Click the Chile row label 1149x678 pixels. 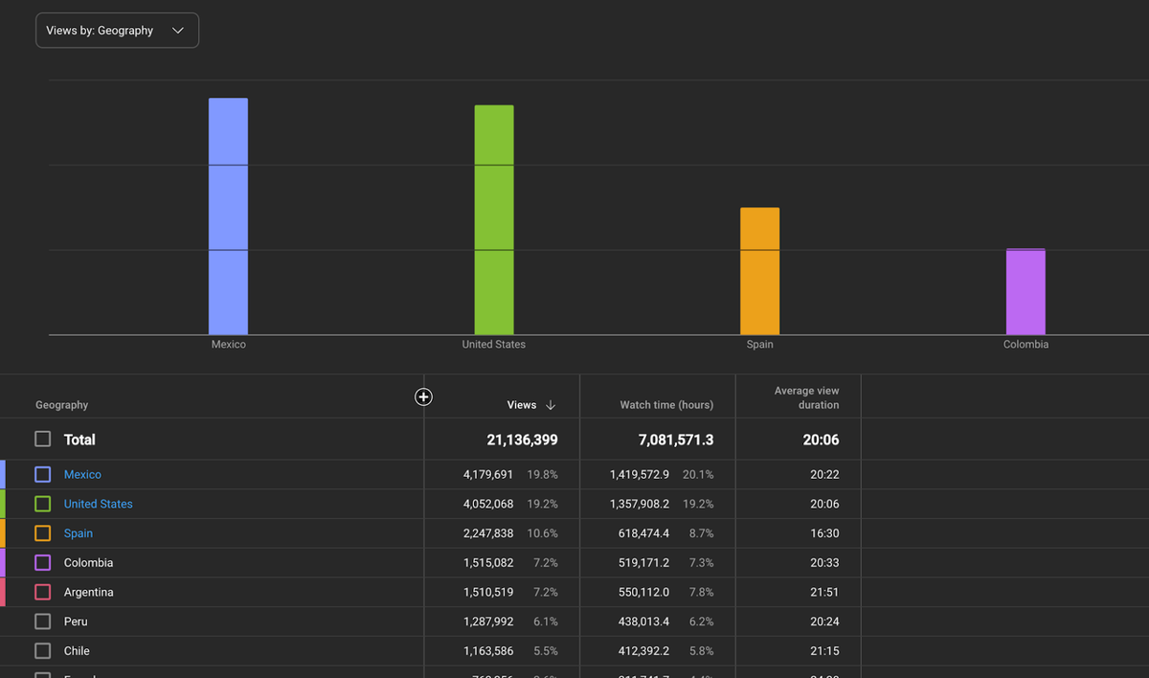(x=77, y=651)
